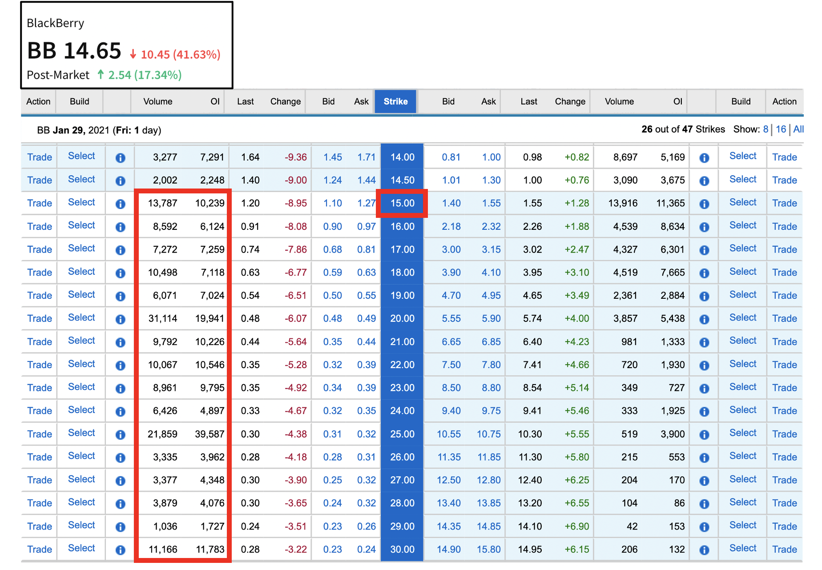Open put info icon for 29.00 strike

704,527
